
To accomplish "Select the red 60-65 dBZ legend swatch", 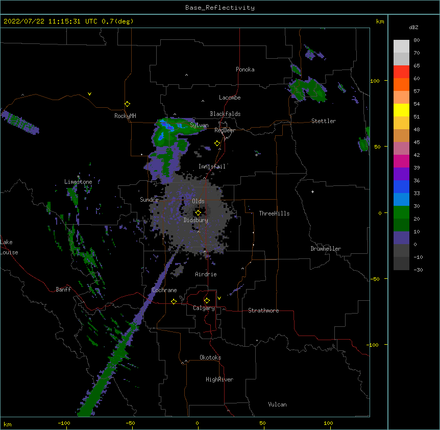I will tap(401, 72).
